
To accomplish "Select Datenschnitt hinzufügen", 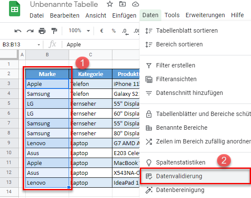I will point(195,93).
